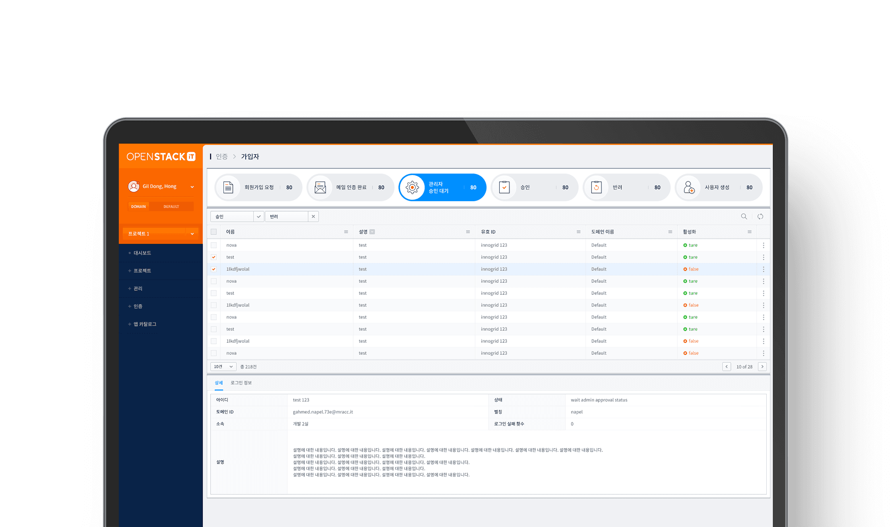The image size is (894, 527).
Task: Click the 총 218건 total count
Action: pos(248,366)
